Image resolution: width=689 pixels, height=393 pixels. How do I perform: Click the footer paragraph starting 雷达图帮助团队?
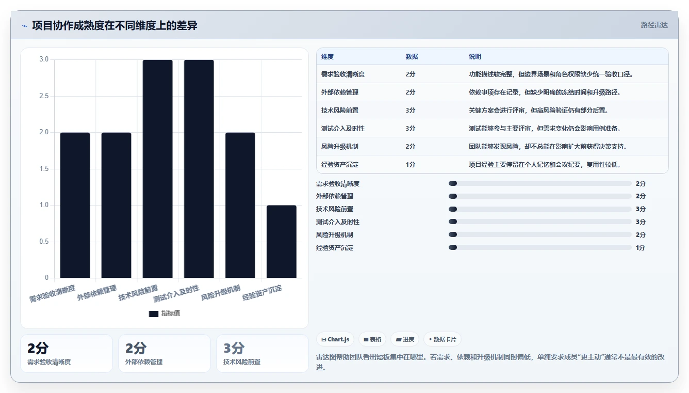click(x=492, y=362)
